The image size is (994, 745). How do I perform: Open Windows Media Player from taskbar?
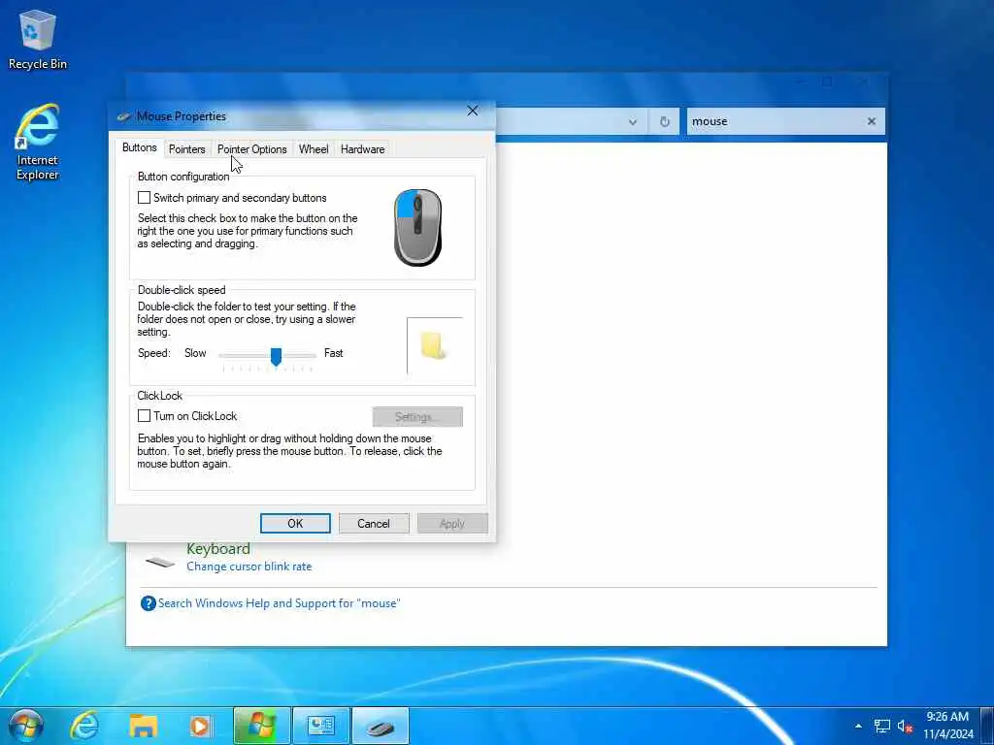coord(202,726)
